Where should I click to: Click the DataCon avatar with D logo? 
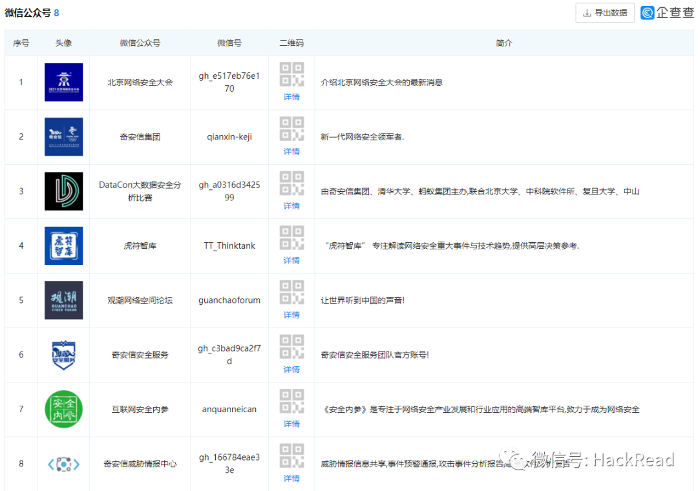(63, 191)
